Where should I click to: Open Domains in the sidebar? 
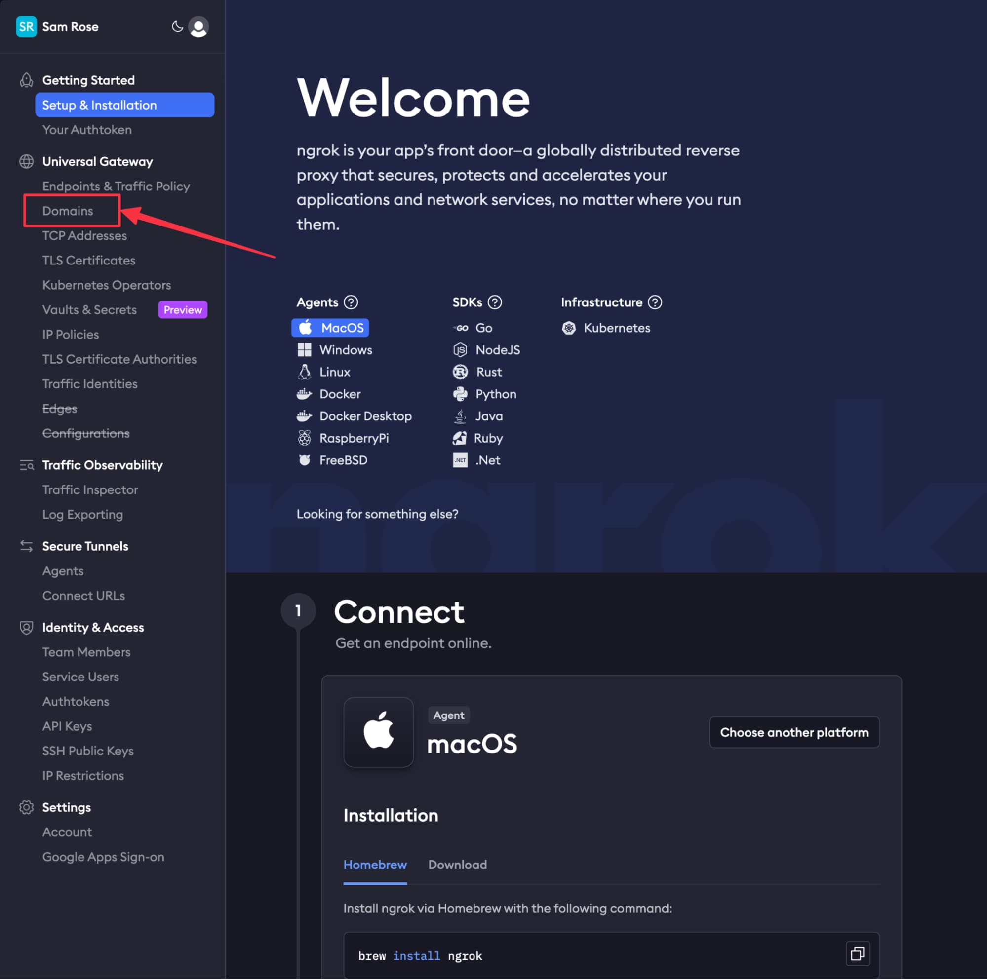(68, 211)
